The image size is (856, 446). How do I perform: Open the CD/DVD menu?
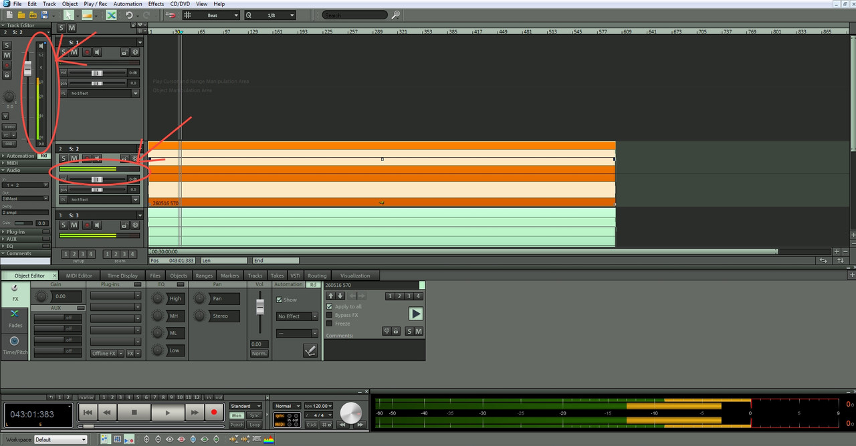coord(180,4)
